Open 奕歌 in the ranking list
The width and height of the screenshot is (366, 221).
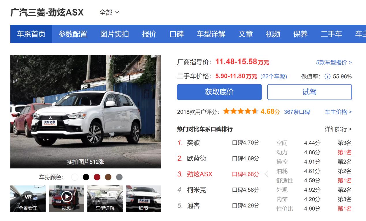(194, 142)
